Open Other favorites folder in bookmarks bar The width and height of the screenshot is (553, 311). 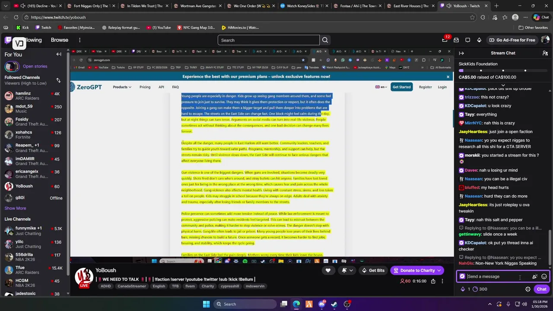click(533, 28)
